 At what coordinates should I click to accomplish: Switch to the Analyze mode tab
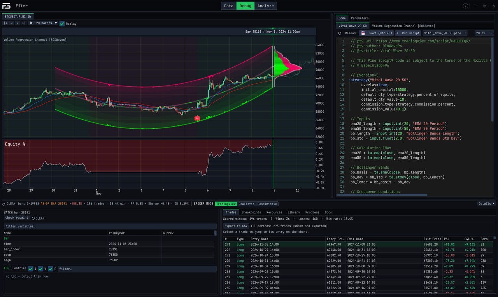[x=266, y=6]
